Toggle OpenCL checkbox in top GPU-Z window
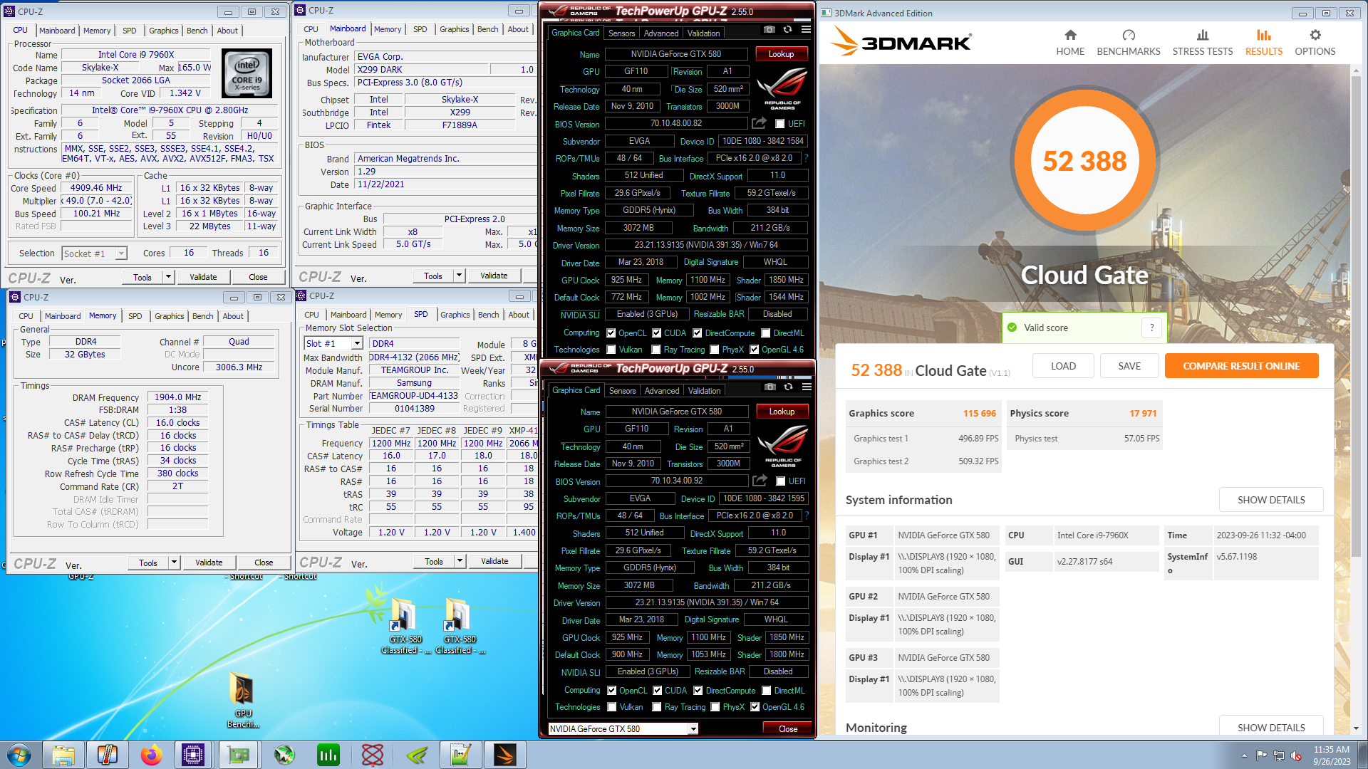The width and height of the screenshot is (1368, 769). [611, 333]
